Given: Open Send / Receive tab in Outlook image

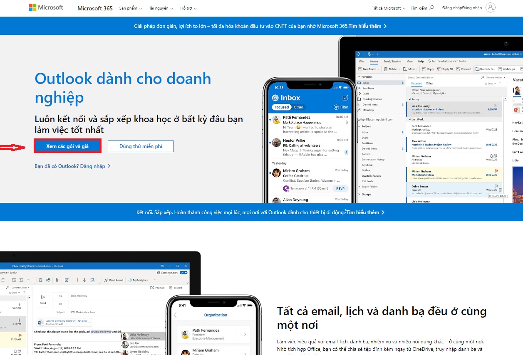Looking at the screenshot, I should (x=392, y=61).
